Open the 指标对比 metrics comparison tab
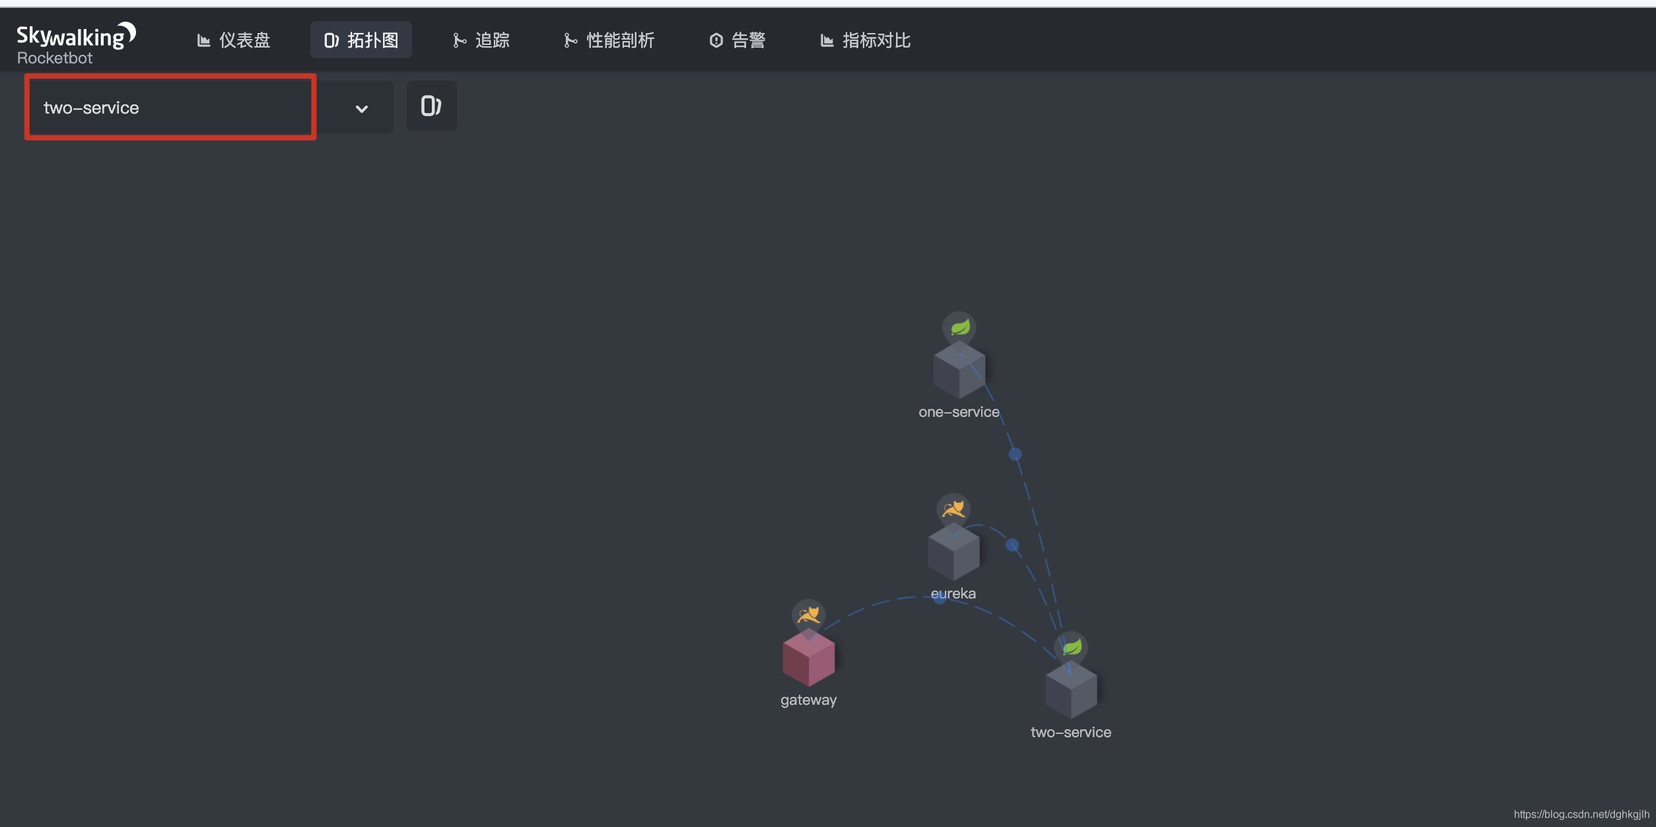 tap(865, 40)
